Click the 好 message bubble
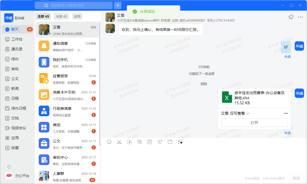The width and height of the screenshot is (307, 184). point(286,47)
